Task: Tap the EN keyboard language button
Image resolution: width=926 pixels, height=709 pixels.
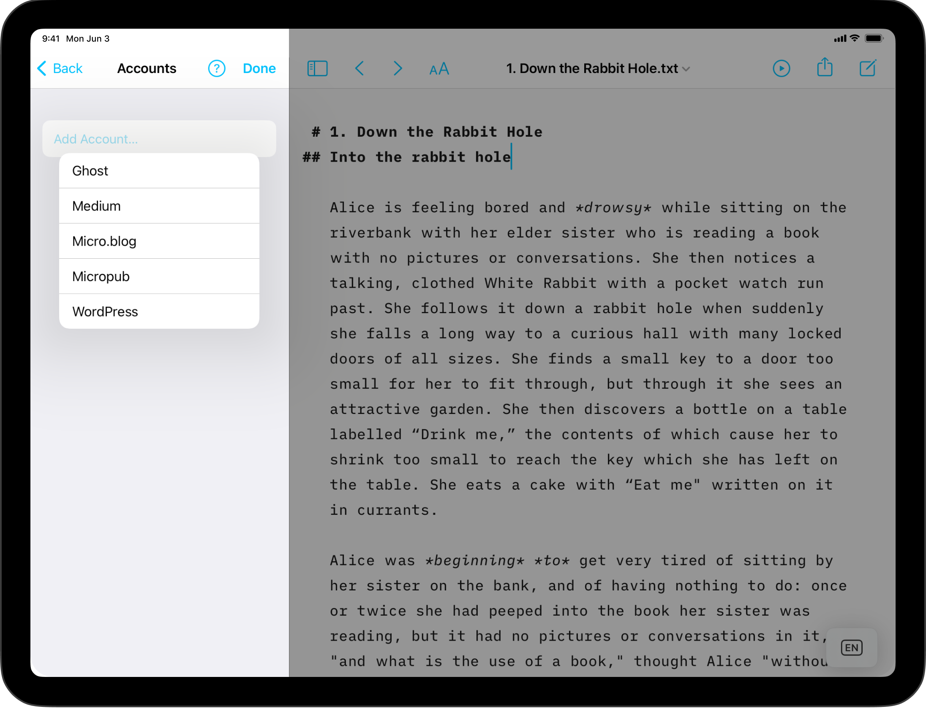Action: tap(851, 647)
